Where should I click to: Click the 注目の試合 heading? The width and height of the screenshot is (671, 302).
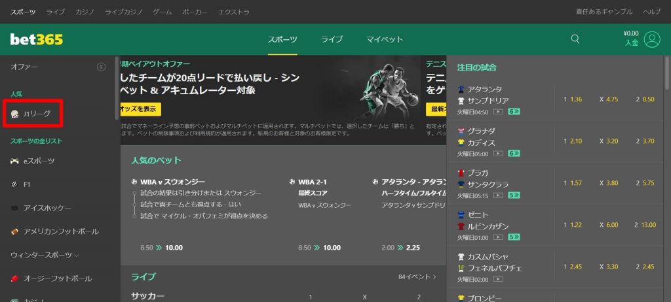(477, 67)
